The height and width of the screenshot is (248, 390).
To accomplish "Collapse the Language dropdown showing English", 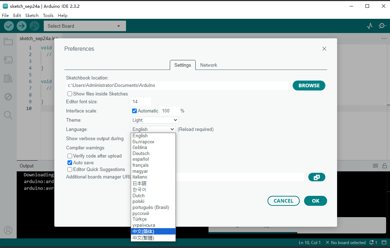I will click(x=153, y=129).
